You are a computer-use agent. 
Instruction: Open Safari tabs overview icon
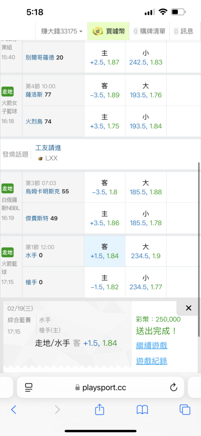point(185,409)
